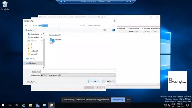This screenshot has width=192, height=108.
Task: Click the taskbar clock showing 7:23 AM
Action: pyautogui.click(x=180, y=105)
